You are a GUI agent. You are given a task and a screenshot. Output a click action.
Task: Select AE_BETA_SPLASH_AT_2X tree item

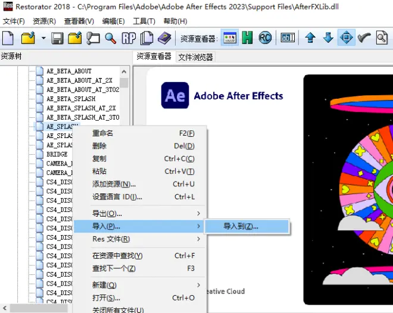[x=81, y=108]
